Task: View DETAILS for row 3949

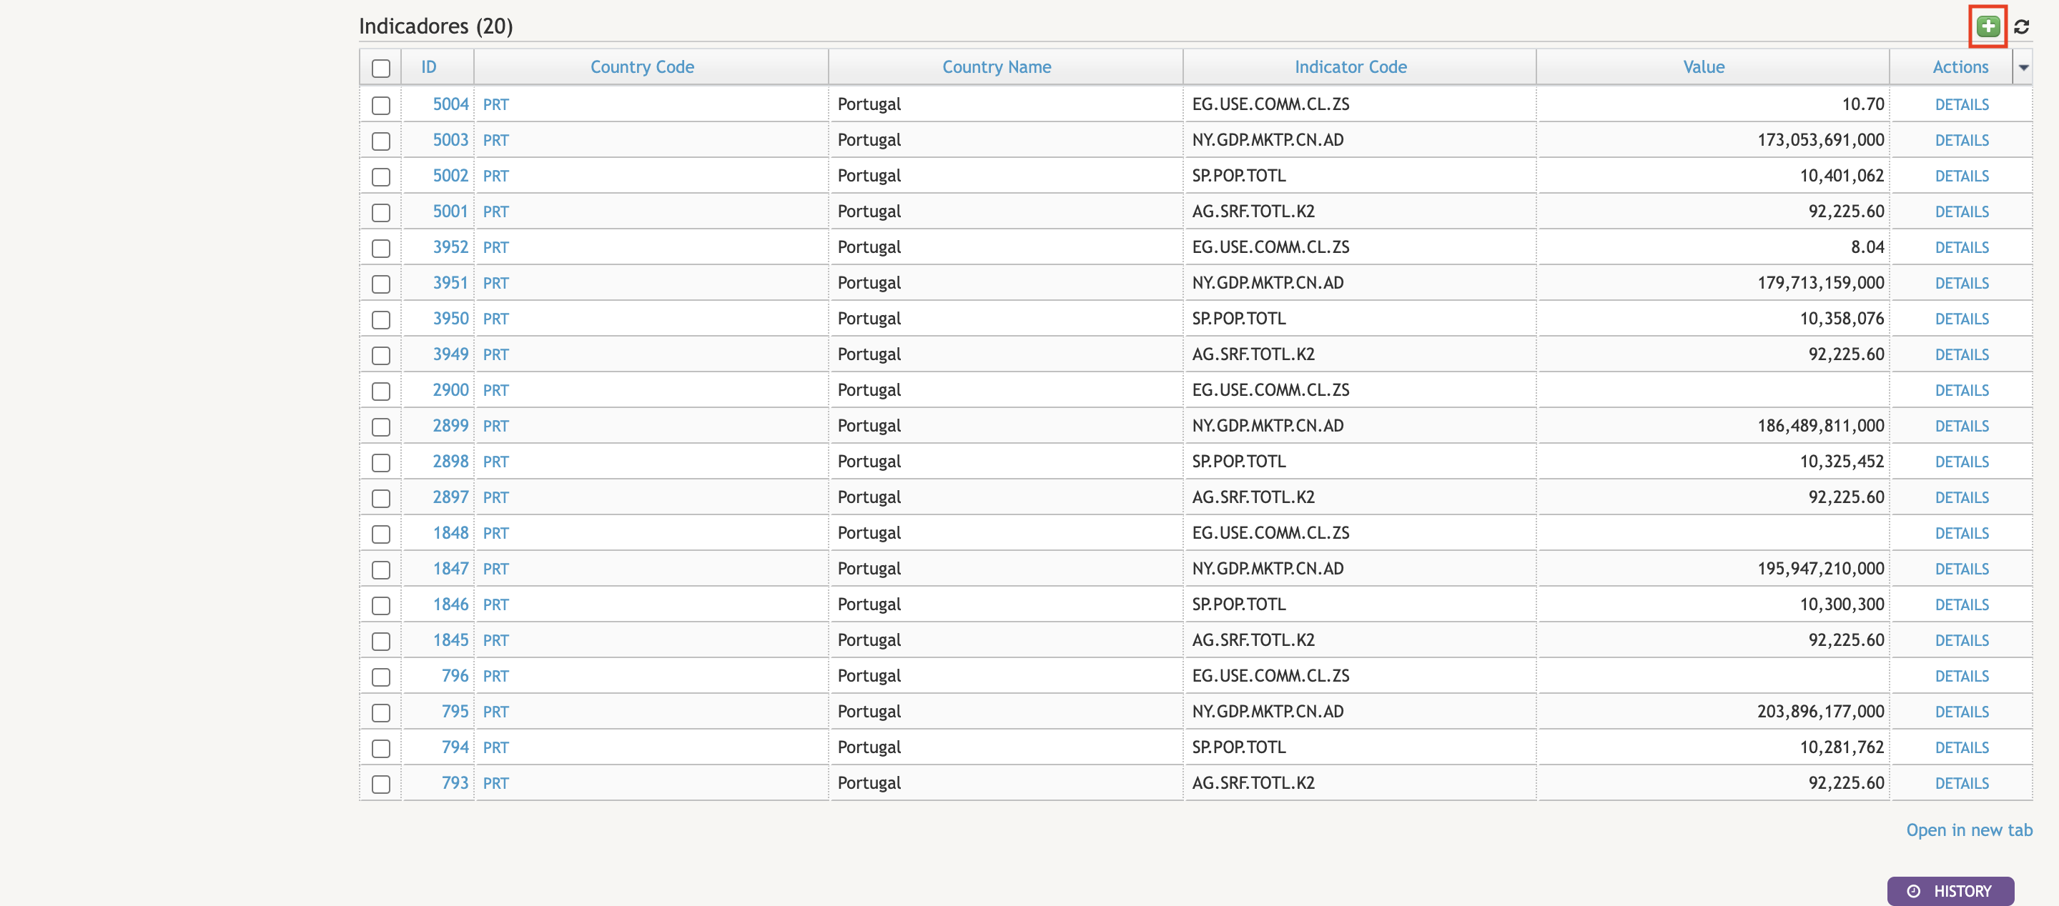Action: (1962, 354)
